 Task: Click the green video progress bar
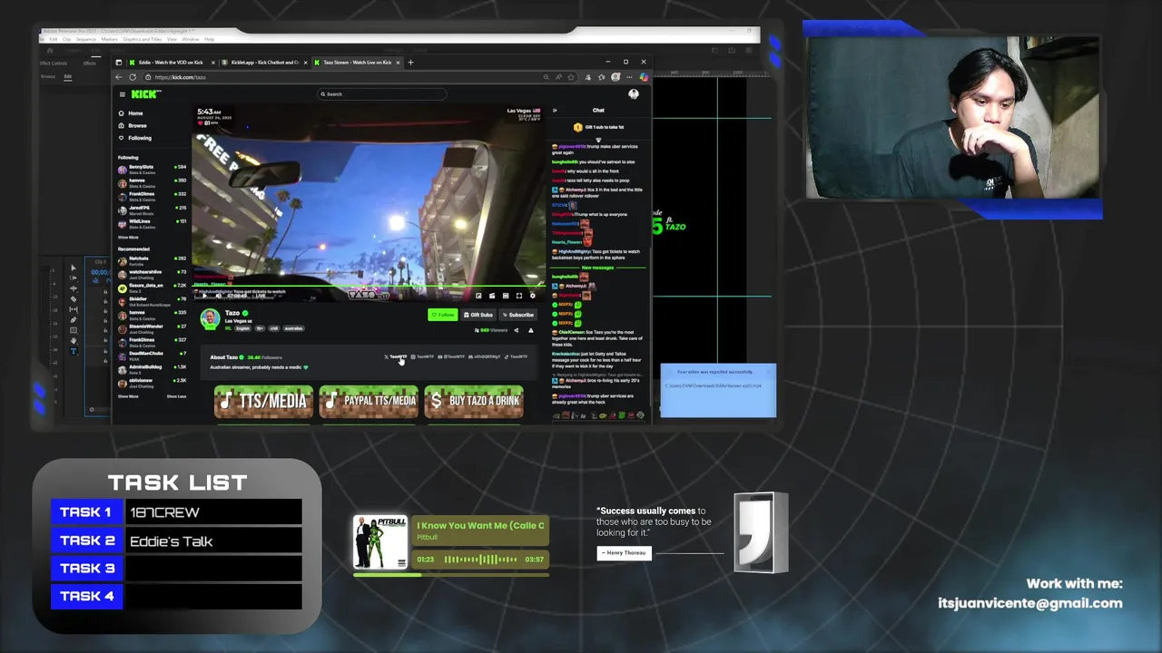pyautogui.click(x=369, y=286)
